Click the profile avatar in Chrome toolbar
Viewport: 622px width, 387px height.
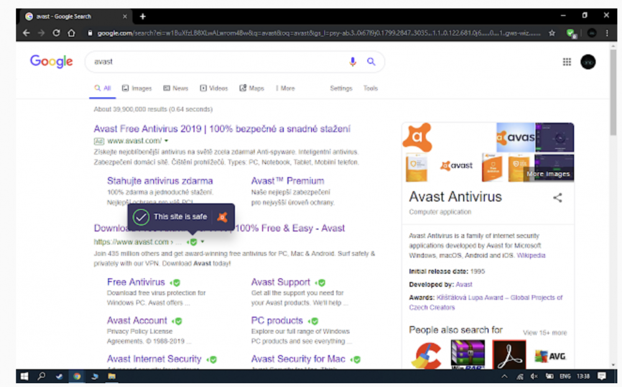tap(592, 34)
